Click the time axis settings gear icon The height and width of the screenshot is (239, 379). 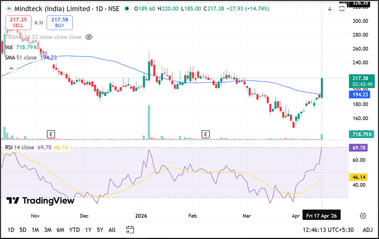pyautogui.click(x=363, y=216)
